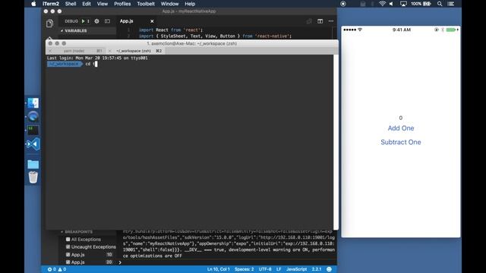This screenshot has width=486, height=273.
Task: Click the screen recording icon in menu bar
Action: [x=342, y=4]
